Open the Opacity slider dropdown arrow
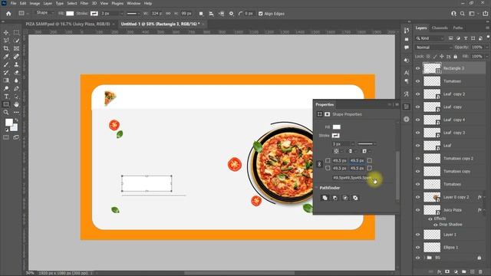This screenshot has height=276, width=491. click(487, 48)
